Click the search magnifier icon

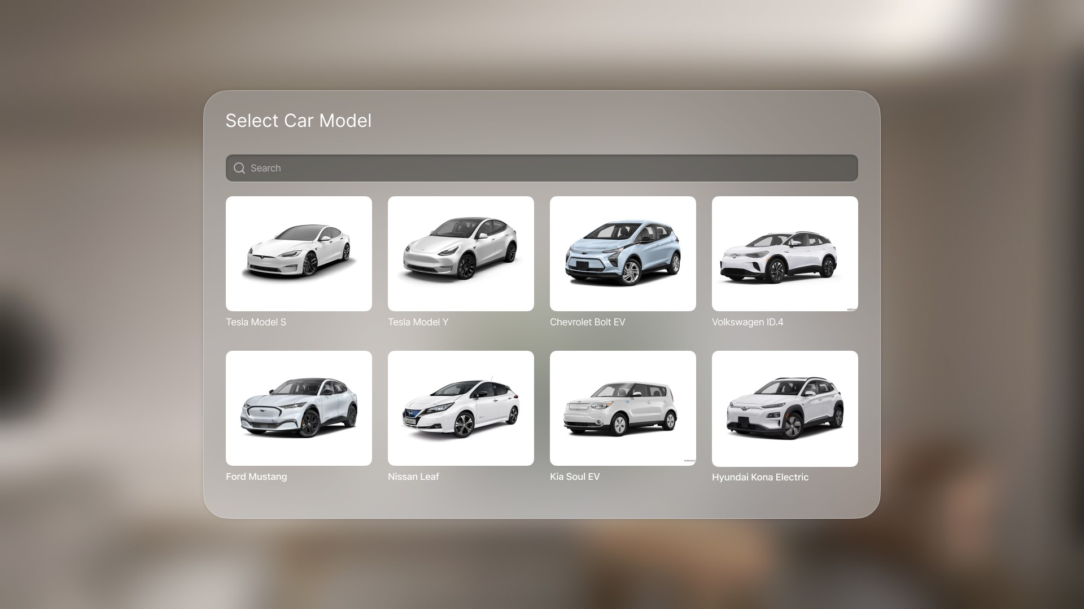coord(239,168)
